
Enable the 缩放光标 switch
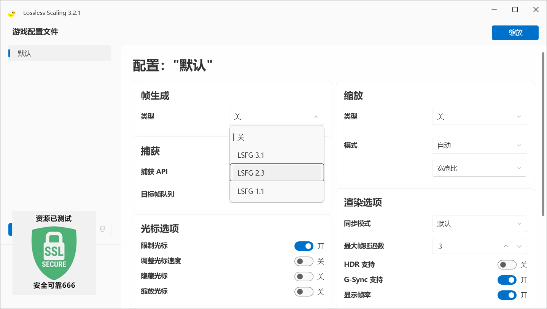[304, 292]
